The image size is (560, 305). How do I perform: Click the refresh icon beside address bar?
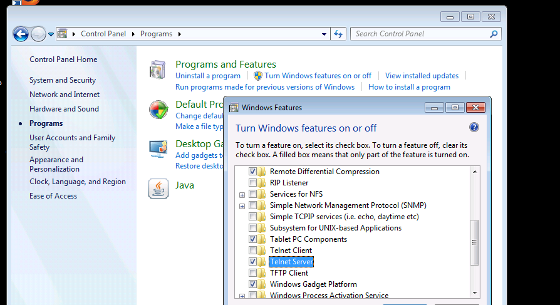339,34
